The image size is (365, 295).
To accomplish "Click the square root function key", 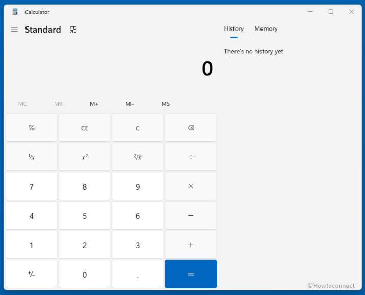I will click(x=138, y=157).
